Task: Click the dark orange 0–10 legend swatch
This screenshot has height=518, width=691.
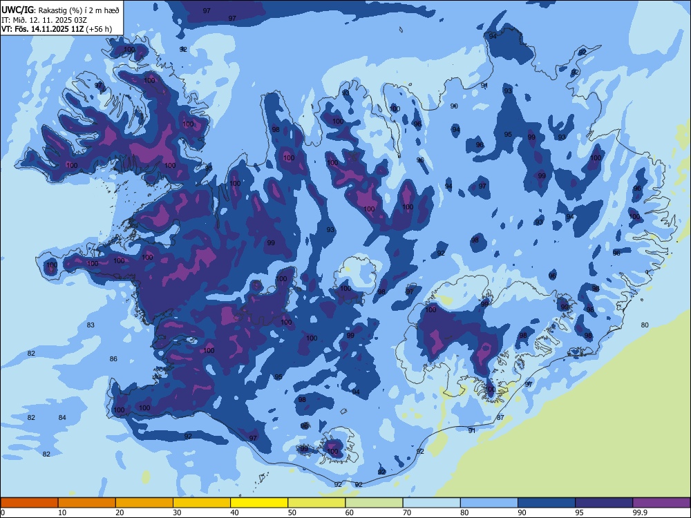Action: coord(29,503)
